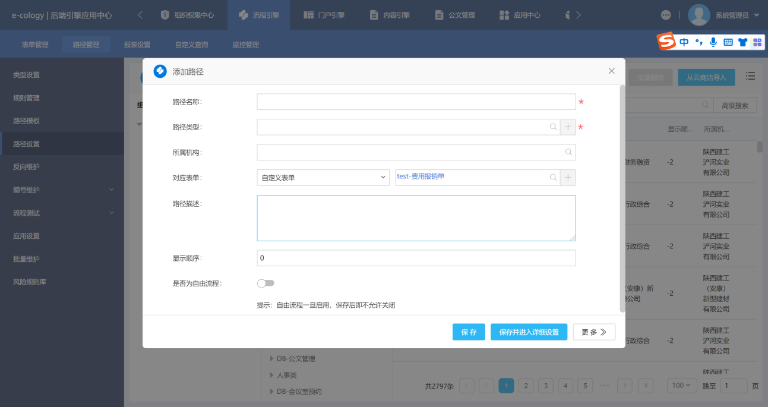Click 保存并进入详细设置 button

tap(529, 332)
